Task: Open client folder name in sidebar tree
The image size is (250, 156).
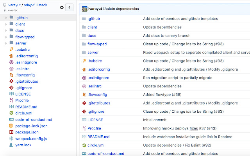Action: [x=20, y=24]
